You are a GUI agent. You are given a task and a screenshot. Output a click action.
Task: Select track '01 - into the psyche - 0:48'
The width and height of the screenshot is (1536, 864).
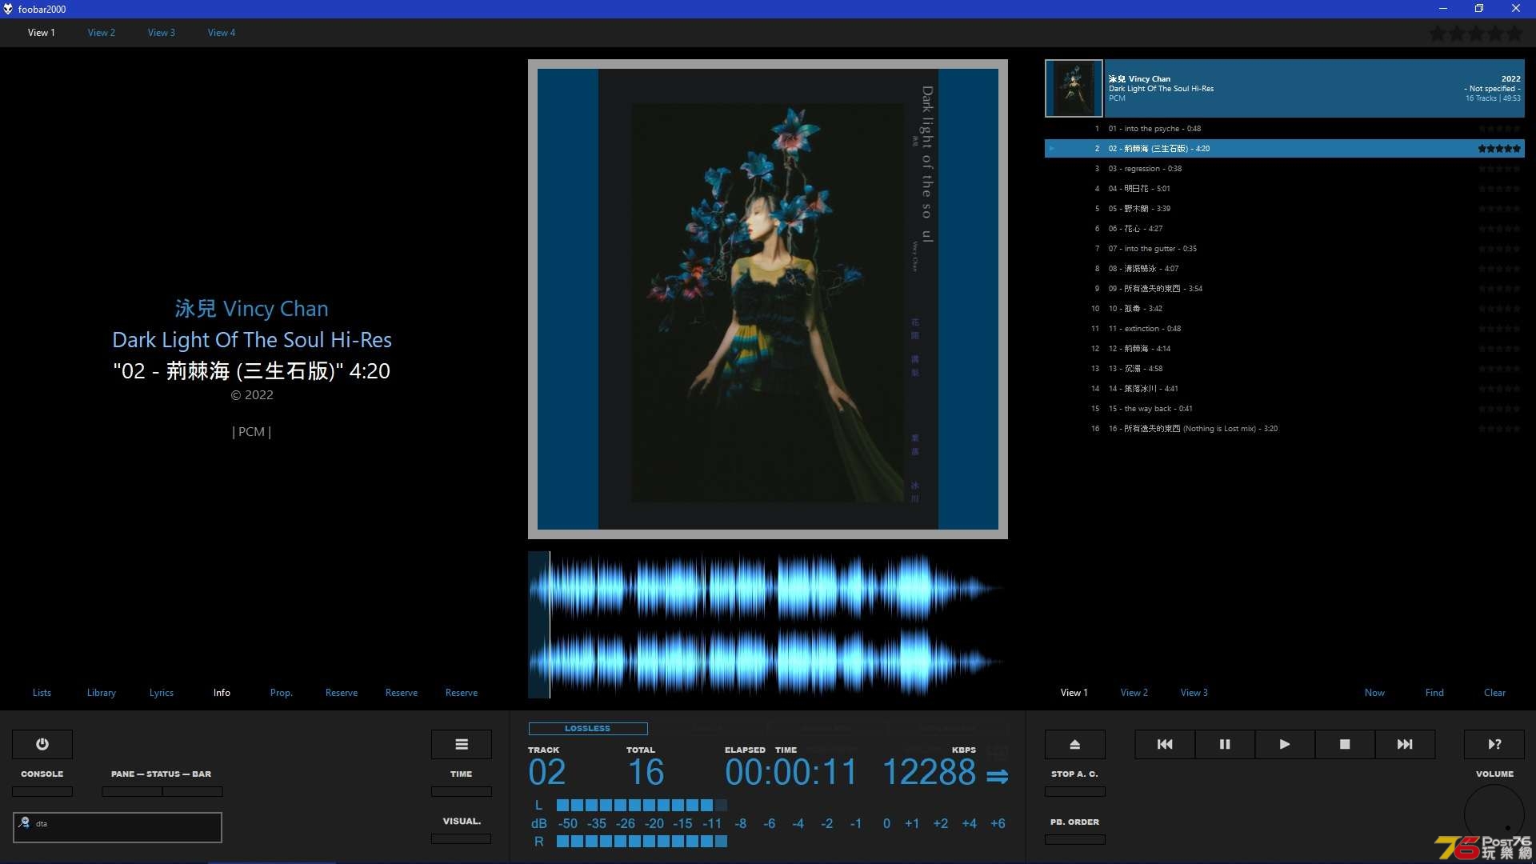[1285, 129]
